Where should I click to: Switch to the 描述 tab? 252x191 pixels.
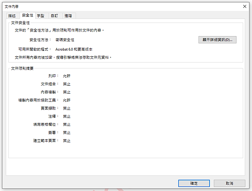[12, 16]
